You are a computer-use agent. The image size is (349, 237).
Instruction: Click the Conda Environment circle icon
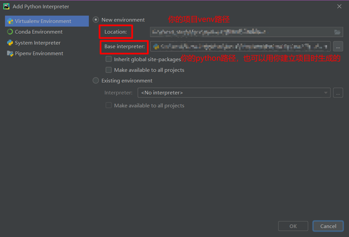tap(10, 32)
